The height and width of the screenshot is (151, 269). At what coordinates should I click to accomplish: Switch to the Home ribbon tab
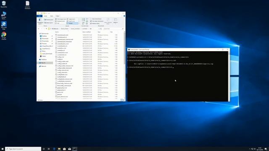45,16
